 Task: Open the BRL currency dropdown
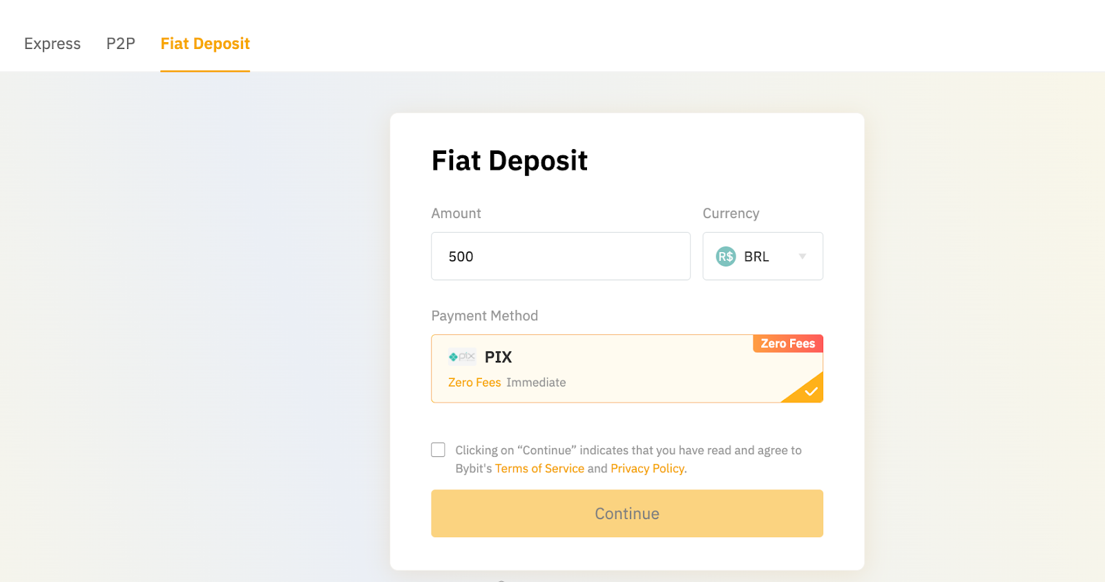tap(762, 256)
